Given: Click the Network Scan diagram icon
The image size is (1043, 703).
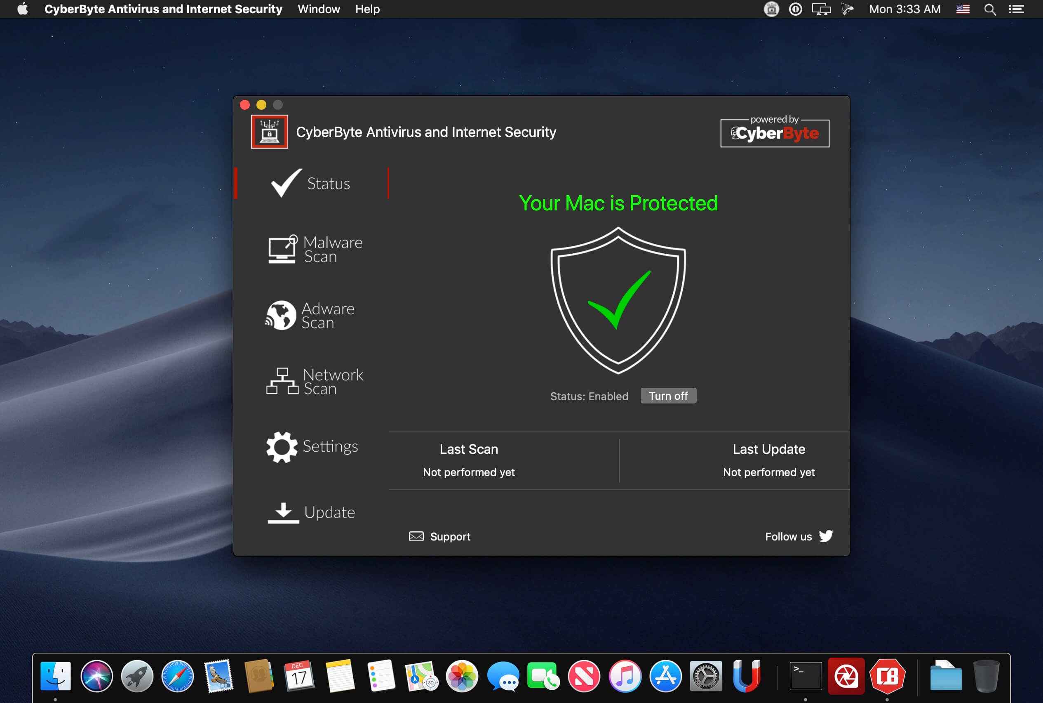Looking at the screenshot, I should point(282,381).
